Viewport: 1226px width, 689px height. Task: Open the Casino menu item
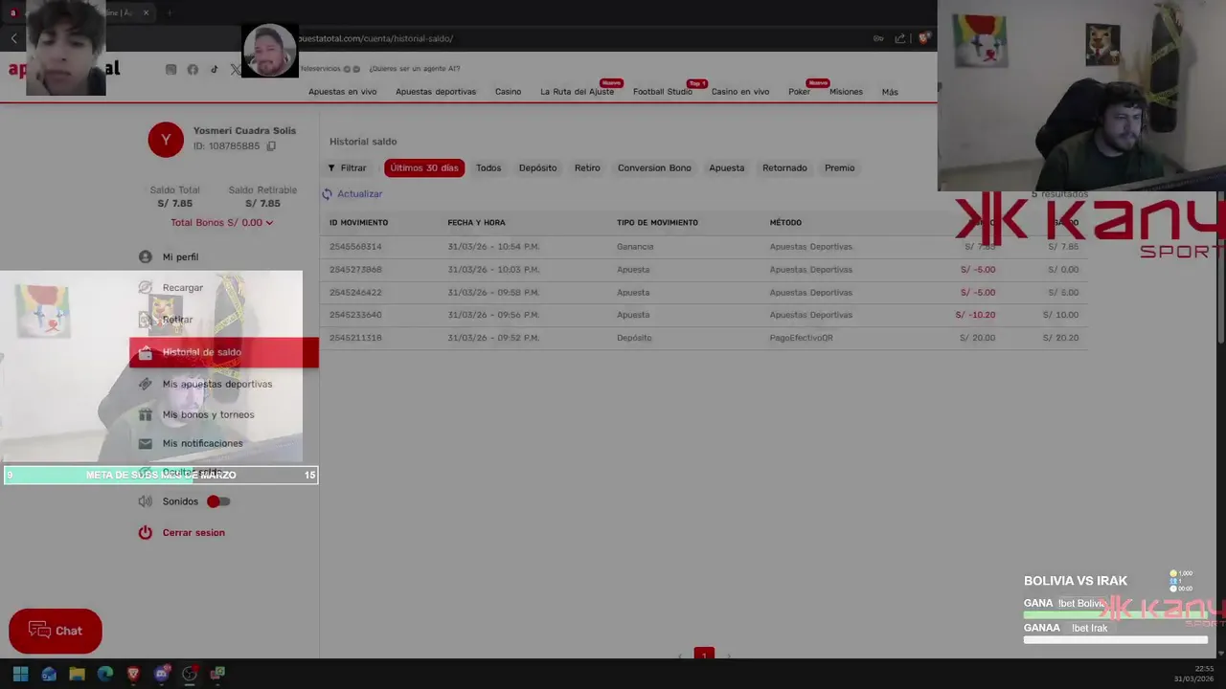pyautogui.click(x=508, y=92)
